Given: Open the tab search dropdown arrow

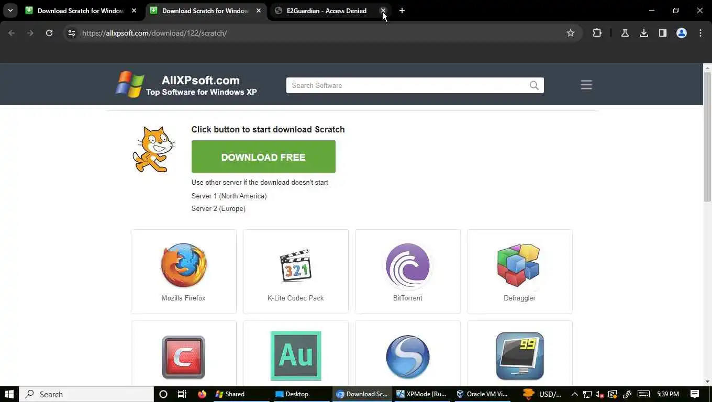Looking at the screenshot, I should pyautogui.click(x=10, y=10).
